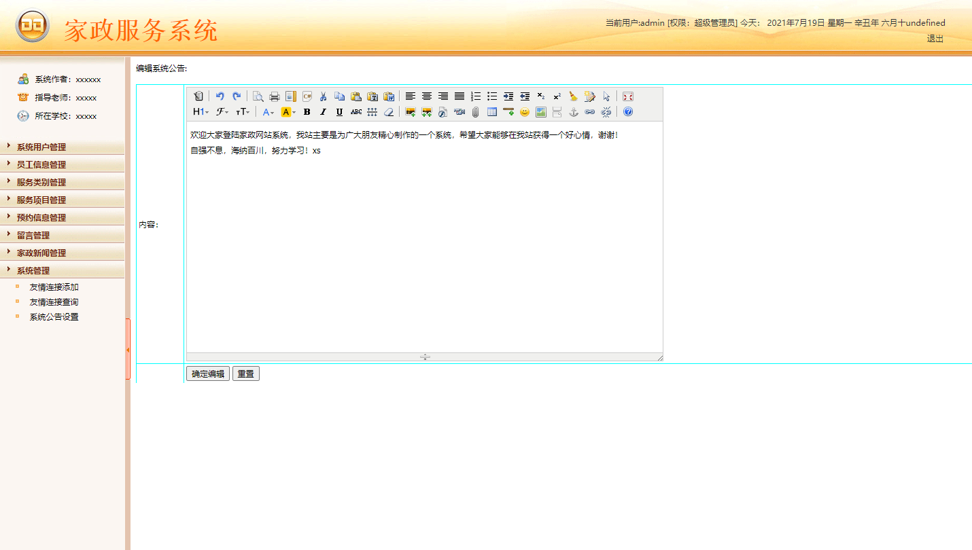Click the anchor icon in toolbar

(574, 112)
